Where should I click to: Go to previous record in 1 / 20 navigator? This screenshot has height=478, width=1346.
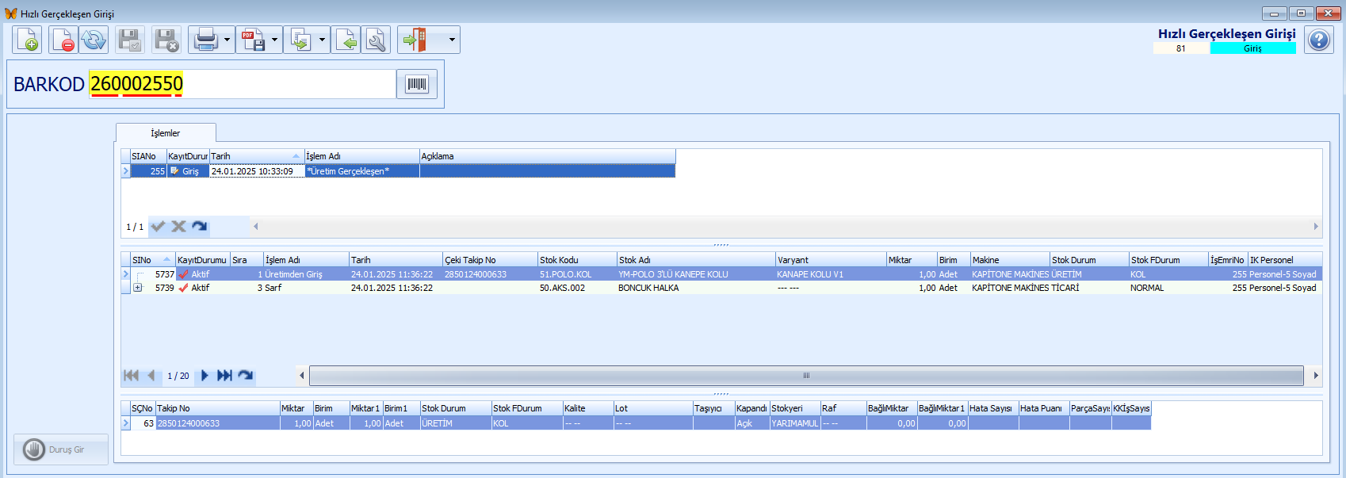[151, 376]
